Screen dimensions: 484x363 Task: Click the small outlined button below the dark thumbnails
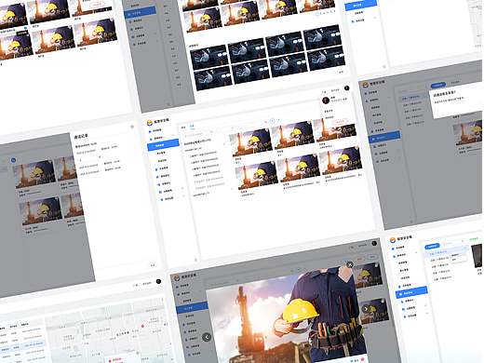[x=341, y=72]
